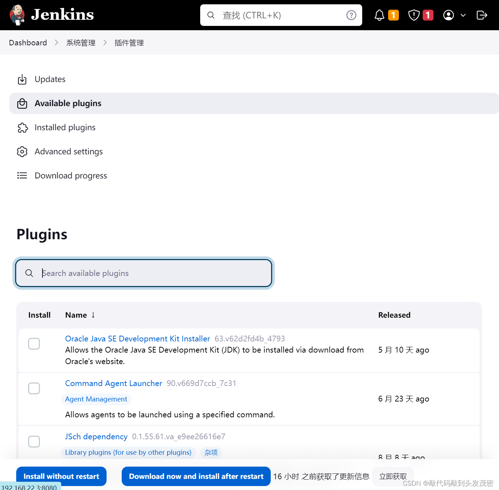
Task: Open the Jenkins home title link
Action: point(62,15)
